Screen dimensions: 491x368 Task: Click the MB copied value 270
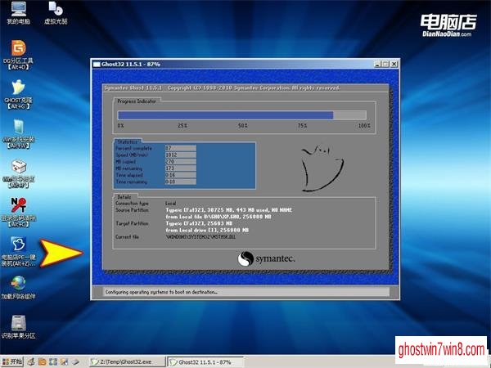click(x=181, y=161)
